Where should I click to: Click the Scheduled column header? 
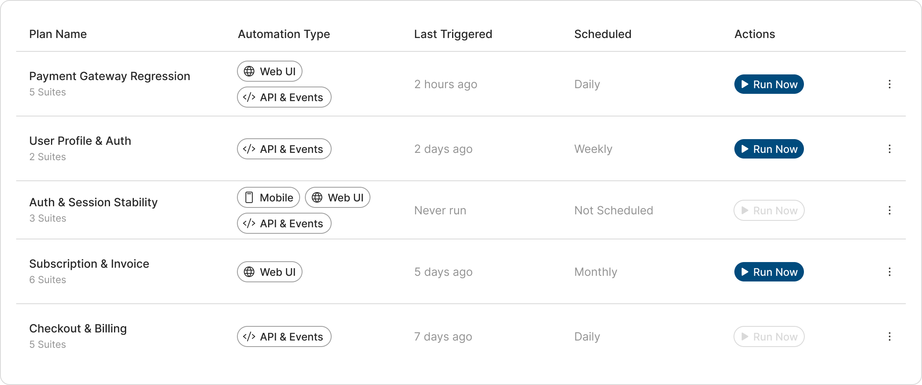(603, 34)
